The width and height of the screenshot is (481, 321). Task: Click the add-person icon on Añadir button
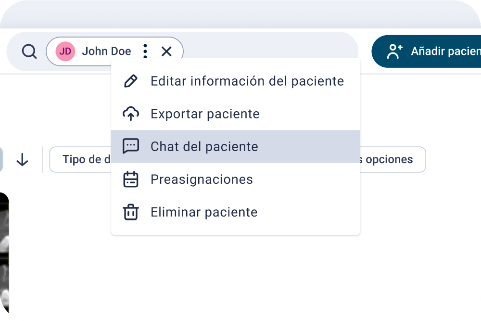pyautogui.click(x=394, y=51)
